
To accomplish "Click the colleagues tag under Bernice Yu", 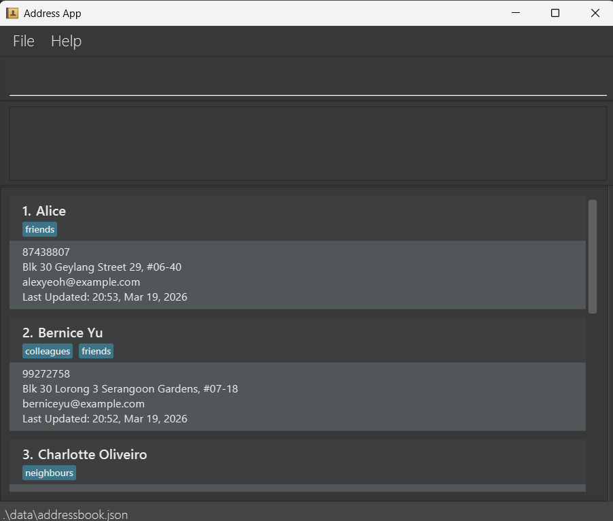I will [x=48, y=352].
